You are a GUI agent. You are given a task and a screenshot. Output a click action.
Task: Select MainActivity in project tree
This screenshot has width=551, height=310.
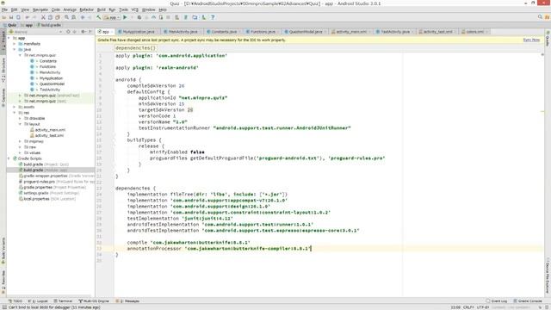click(x=50, y=72)
